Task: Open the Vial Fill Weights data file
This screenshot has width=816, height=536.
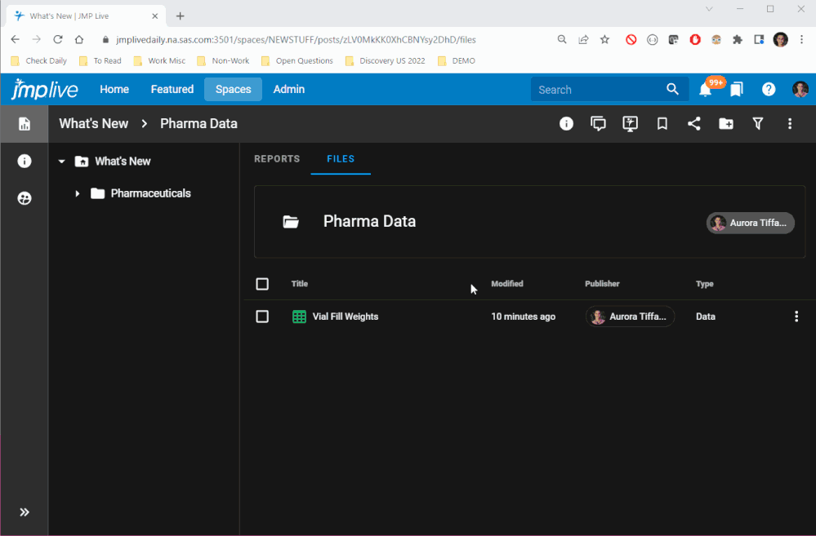Action: point(345,317)
